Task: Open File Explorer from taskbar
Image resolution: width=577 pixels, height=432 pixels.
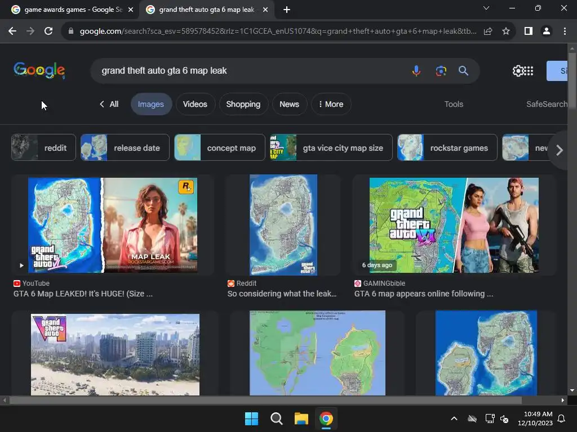Action: coord(301,418)
